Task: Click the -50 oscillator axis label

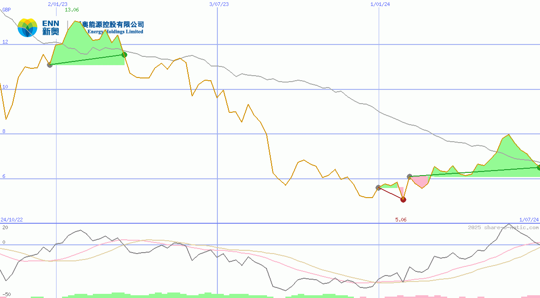Action: [x=6, y=294]
